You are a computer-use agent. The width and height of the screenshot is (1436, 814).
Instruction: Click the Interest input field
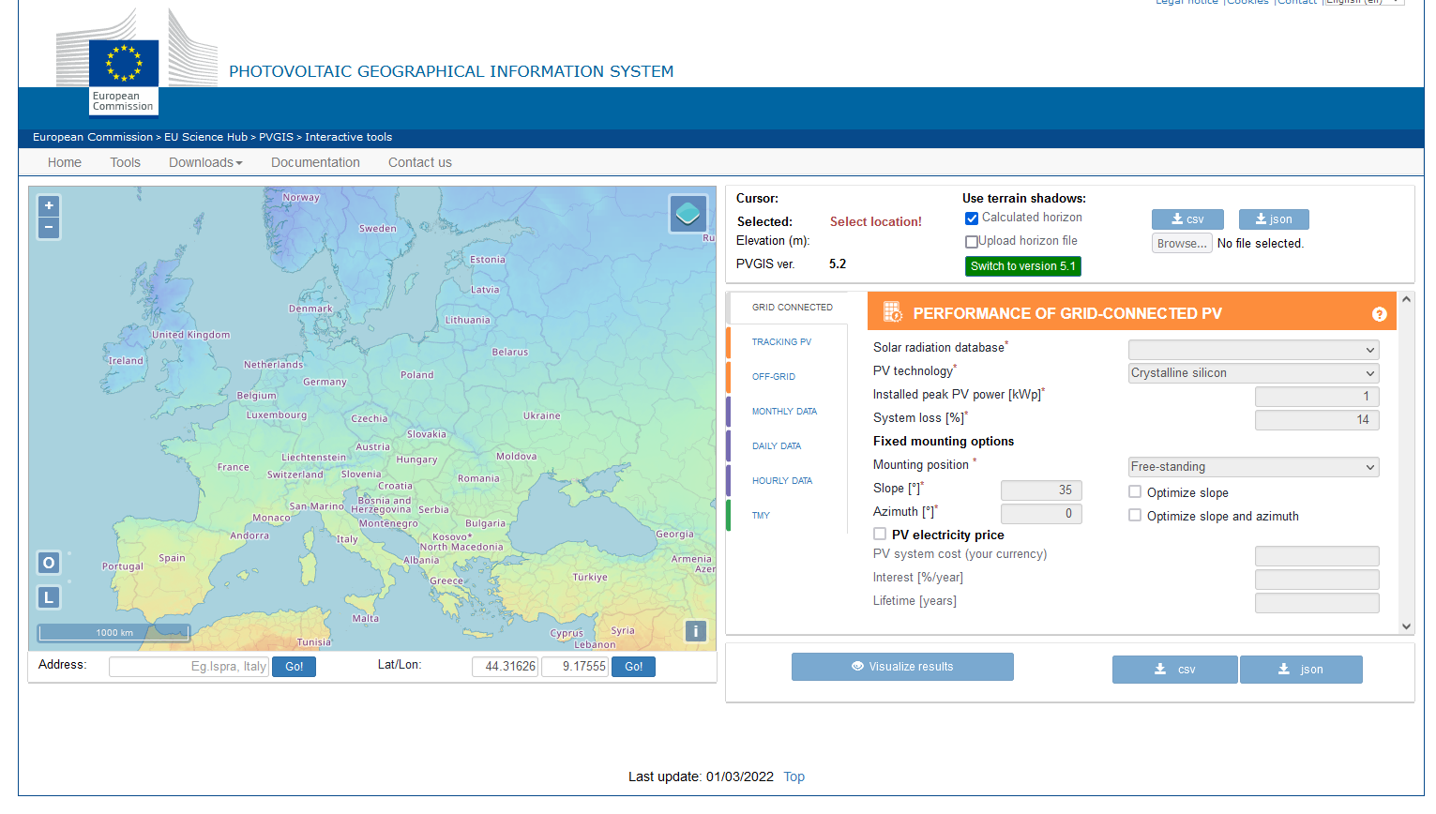point(1317,580)
